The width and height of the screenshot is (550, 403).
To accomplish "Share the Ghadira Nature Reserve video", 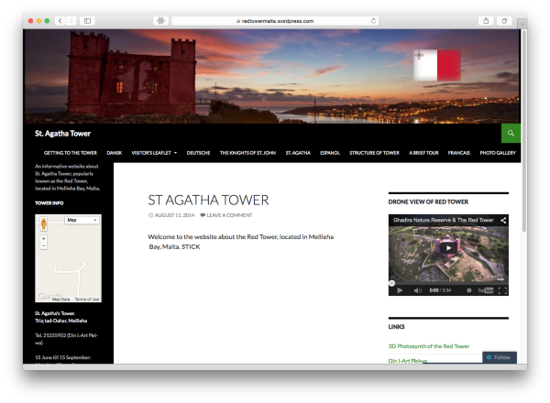I will pos(502,220).
